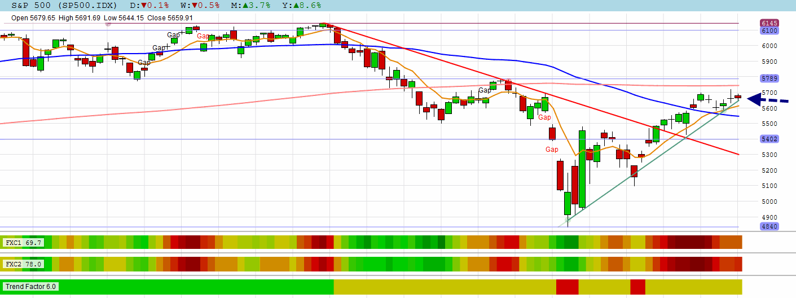This screenshot has height=298, width=796.
Task: Click the 5700 axis label
Action: click(769, 93)
